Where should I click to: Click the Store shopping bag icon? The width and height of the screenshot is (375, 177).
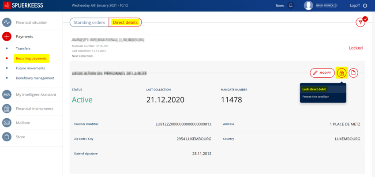coord(7,137)
